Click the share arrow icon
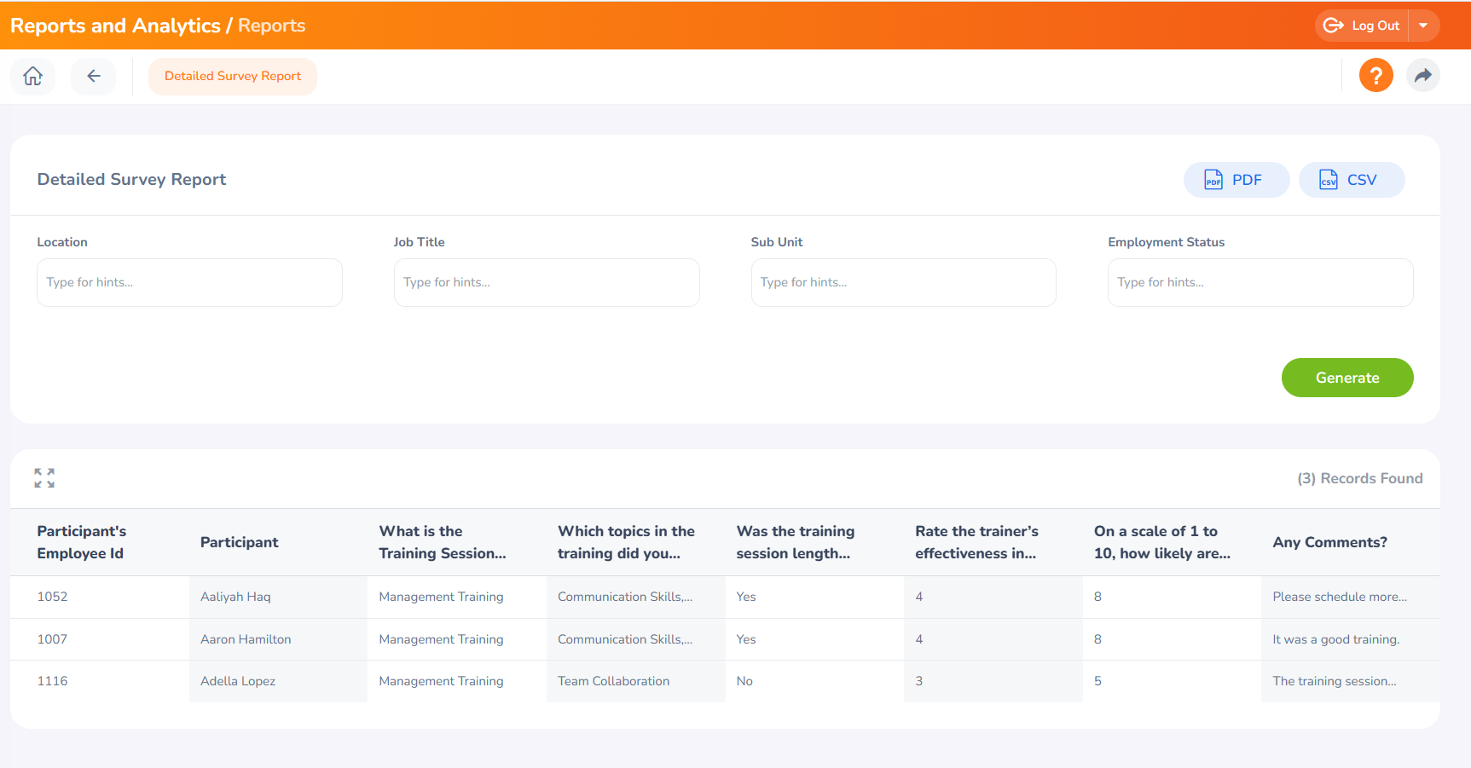This screenshot has width=1471, height=768. [1422, 76]
